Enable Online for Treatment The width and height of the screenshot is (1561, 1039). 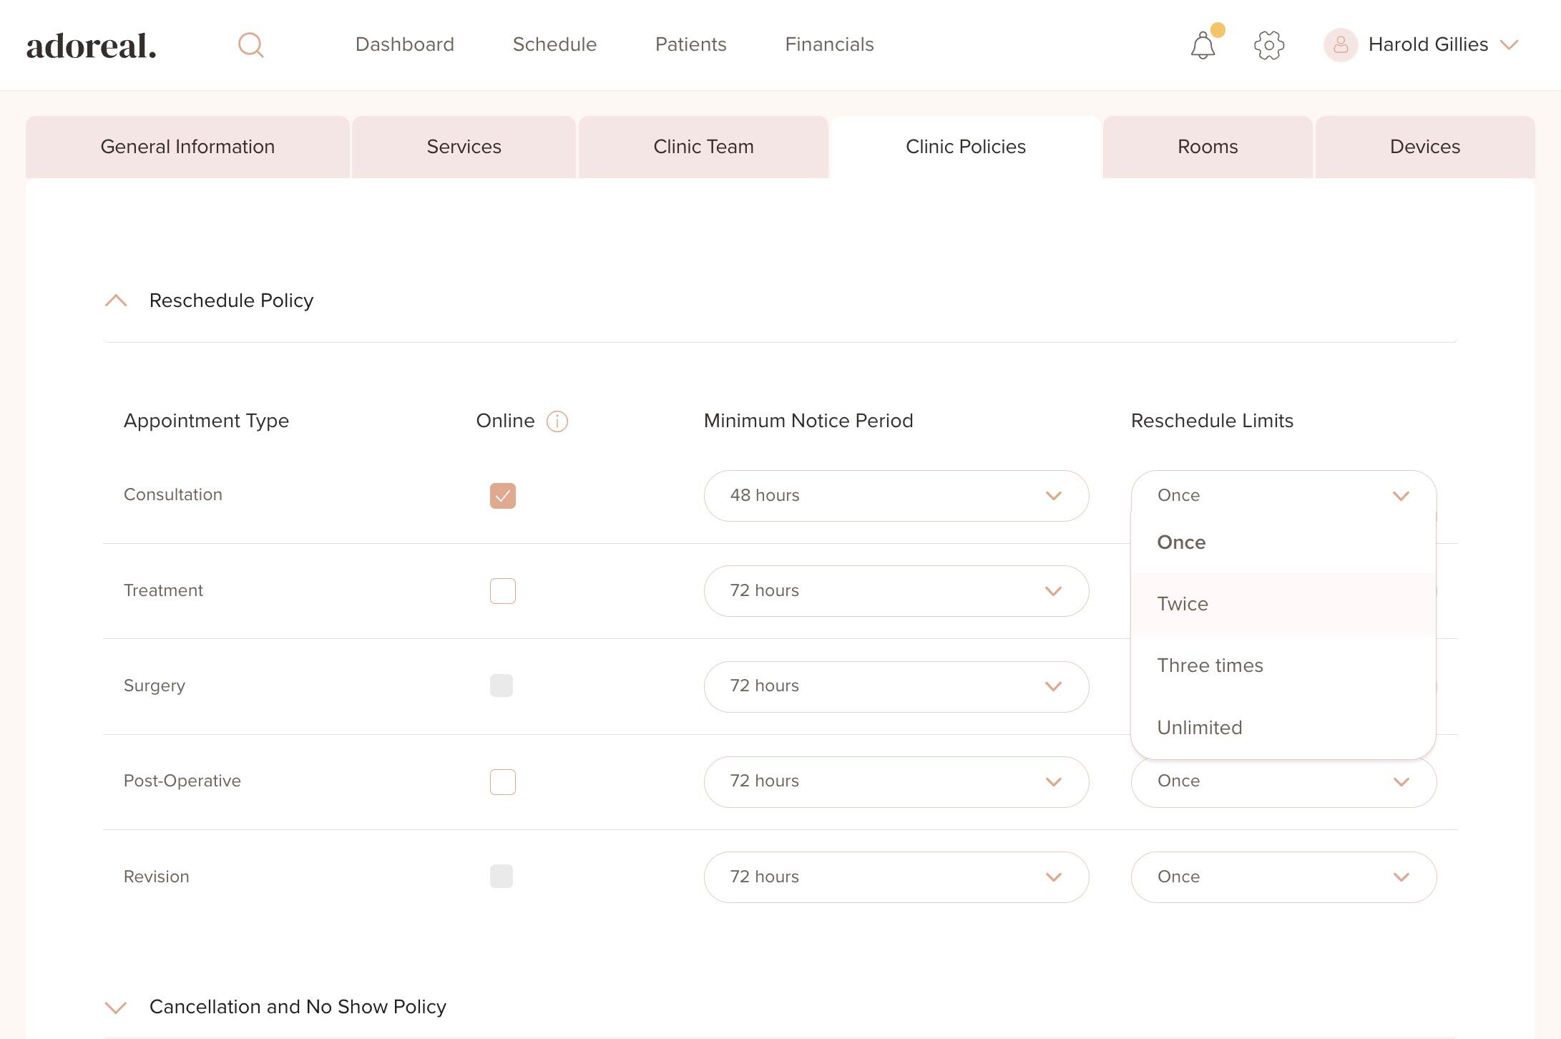pyautogui.click(x=502, y=591)
